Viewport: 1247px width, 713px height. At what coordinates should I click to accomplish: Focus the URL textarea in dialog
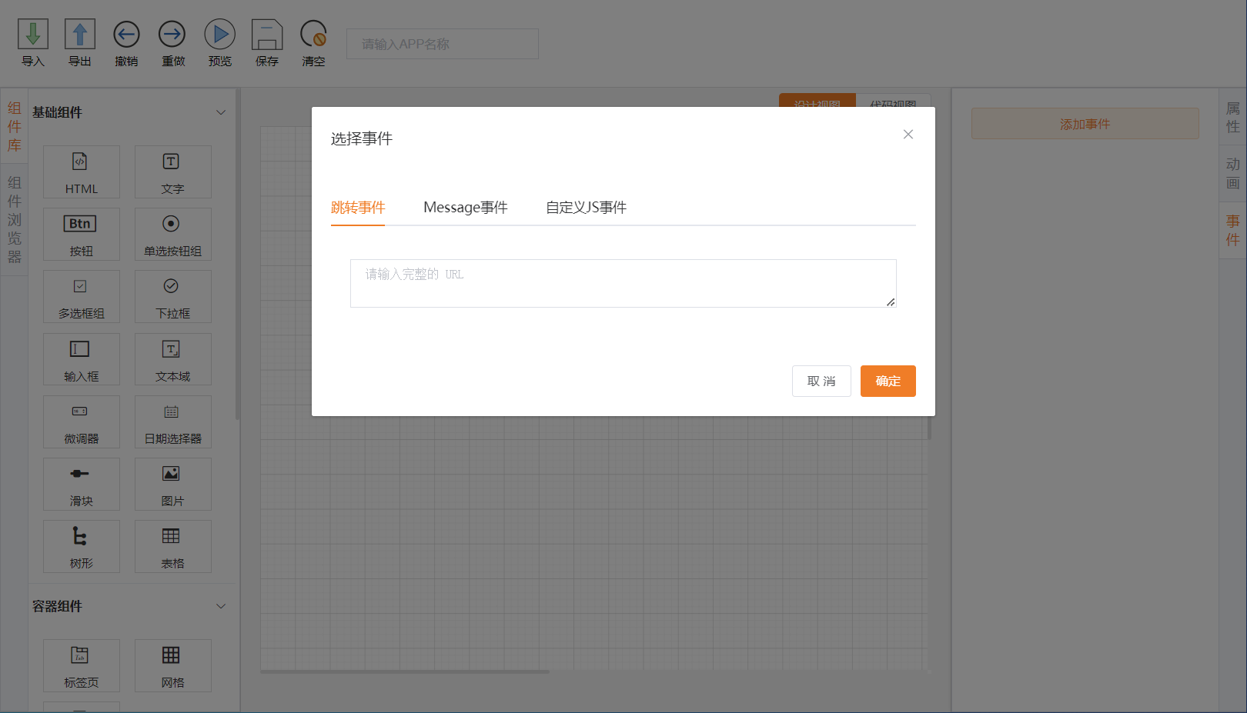[x=623, y=283]
